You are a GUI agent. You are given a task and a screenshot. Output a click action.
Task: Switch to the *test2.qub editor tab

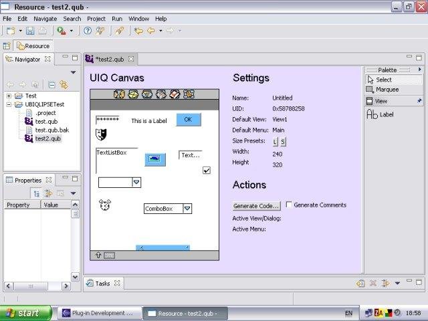click(109, 60)
